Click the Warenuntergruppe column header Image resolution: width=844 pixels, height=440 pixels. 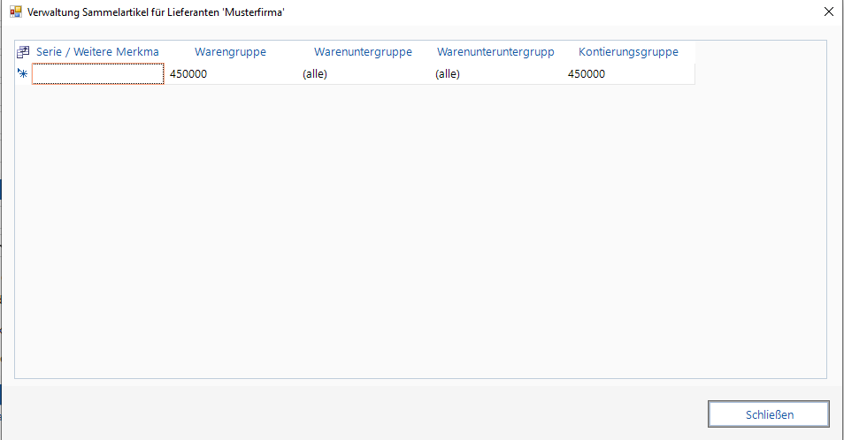(363, 52)
